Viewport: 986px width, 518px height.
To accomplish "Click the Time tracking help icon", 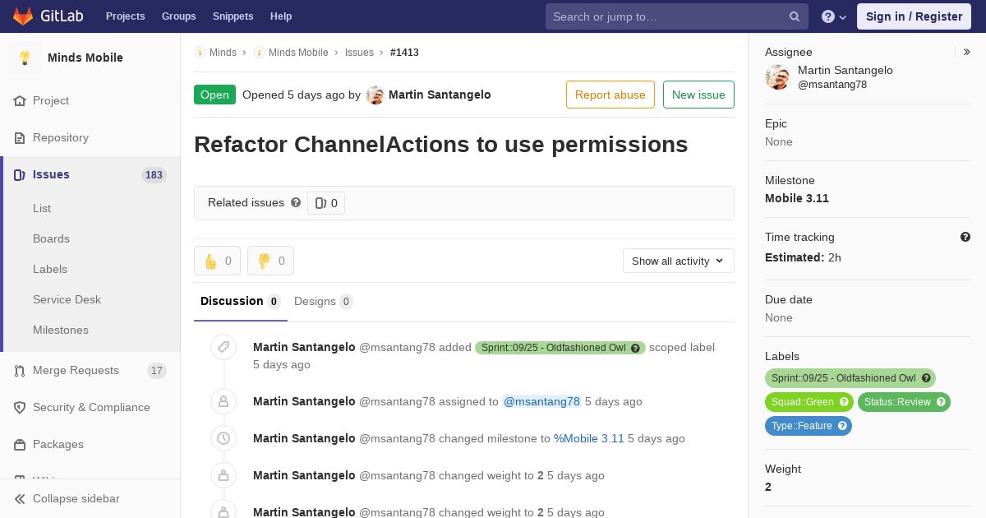I will pyautogui.click(x=965, y=237).
